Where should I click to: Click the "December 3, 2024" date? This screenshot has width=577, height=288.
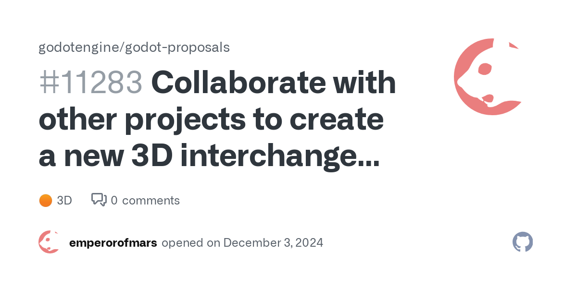(273, 243)
